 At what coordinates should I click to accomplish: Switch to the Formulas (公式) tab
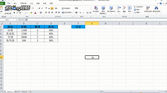pos(32,3)
